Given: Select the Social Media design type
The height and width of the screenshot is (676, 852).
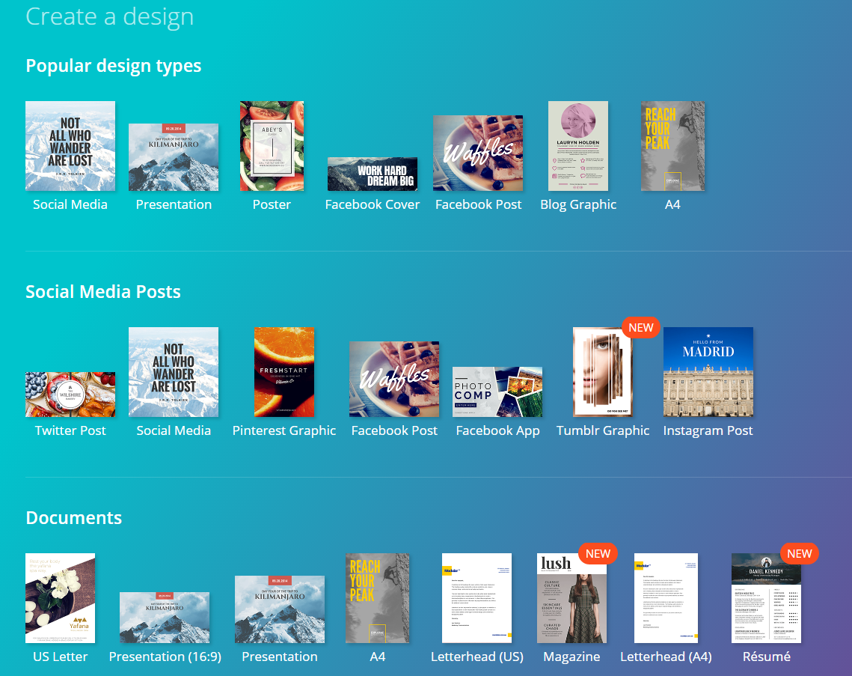Looking at the screenshot, I should click(70, 146).
